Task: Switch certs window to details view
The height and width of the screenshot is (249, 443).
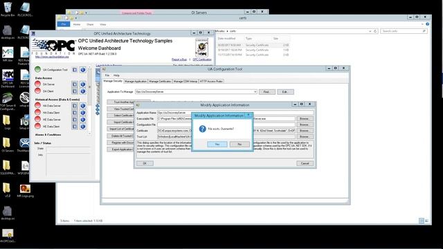Action: (422, 221)
